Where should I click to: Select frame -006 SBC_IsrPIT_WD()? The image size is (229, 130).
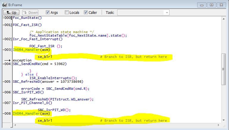(28, 92)
